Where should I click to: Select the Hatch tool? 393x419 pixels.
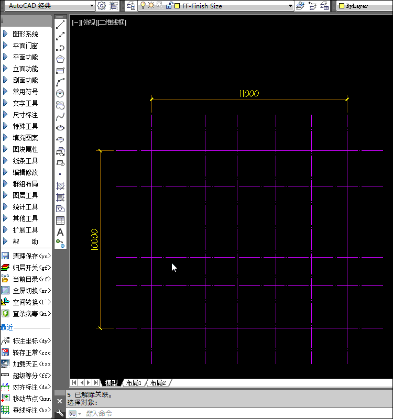[60, 186]
